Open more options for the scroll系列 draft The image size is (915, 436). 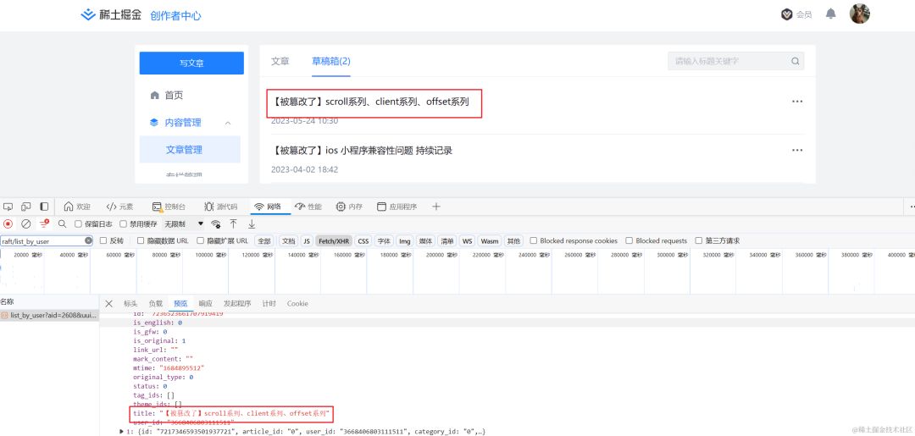pos(796,102)
